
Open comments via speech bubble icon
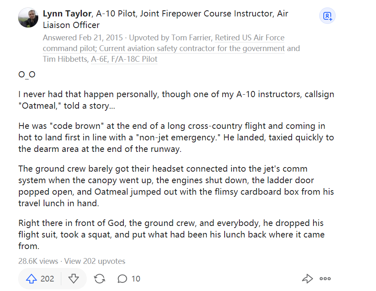(122, 279)
